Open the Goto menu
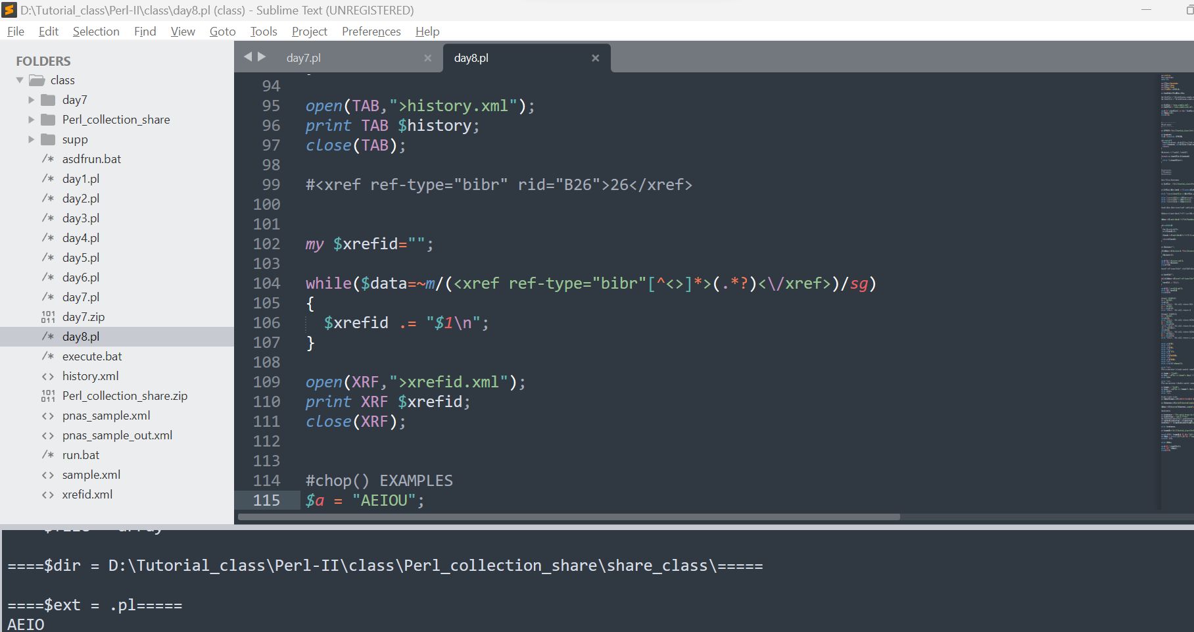1194x632 pixels. click(222, 32)
